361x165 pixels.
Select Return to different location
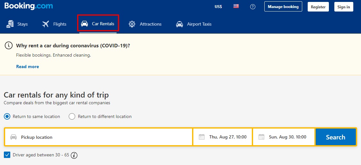pyautogui.click(x=100, y=116)
